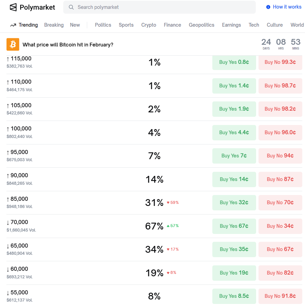Click the red down 59% change indicator
Viewport: 305px width, 306px height.
click(x=173, y=203)
